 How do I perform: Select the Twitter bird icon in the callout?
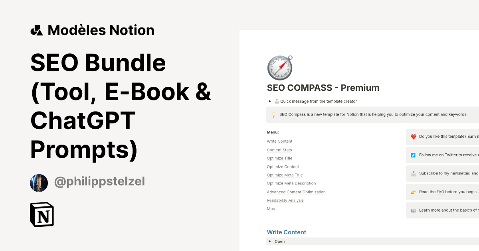coord(412,155)
